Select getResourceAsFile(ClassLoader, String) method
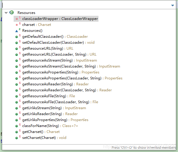This screenshot has width=178, height=152. [x=60, y=102]
